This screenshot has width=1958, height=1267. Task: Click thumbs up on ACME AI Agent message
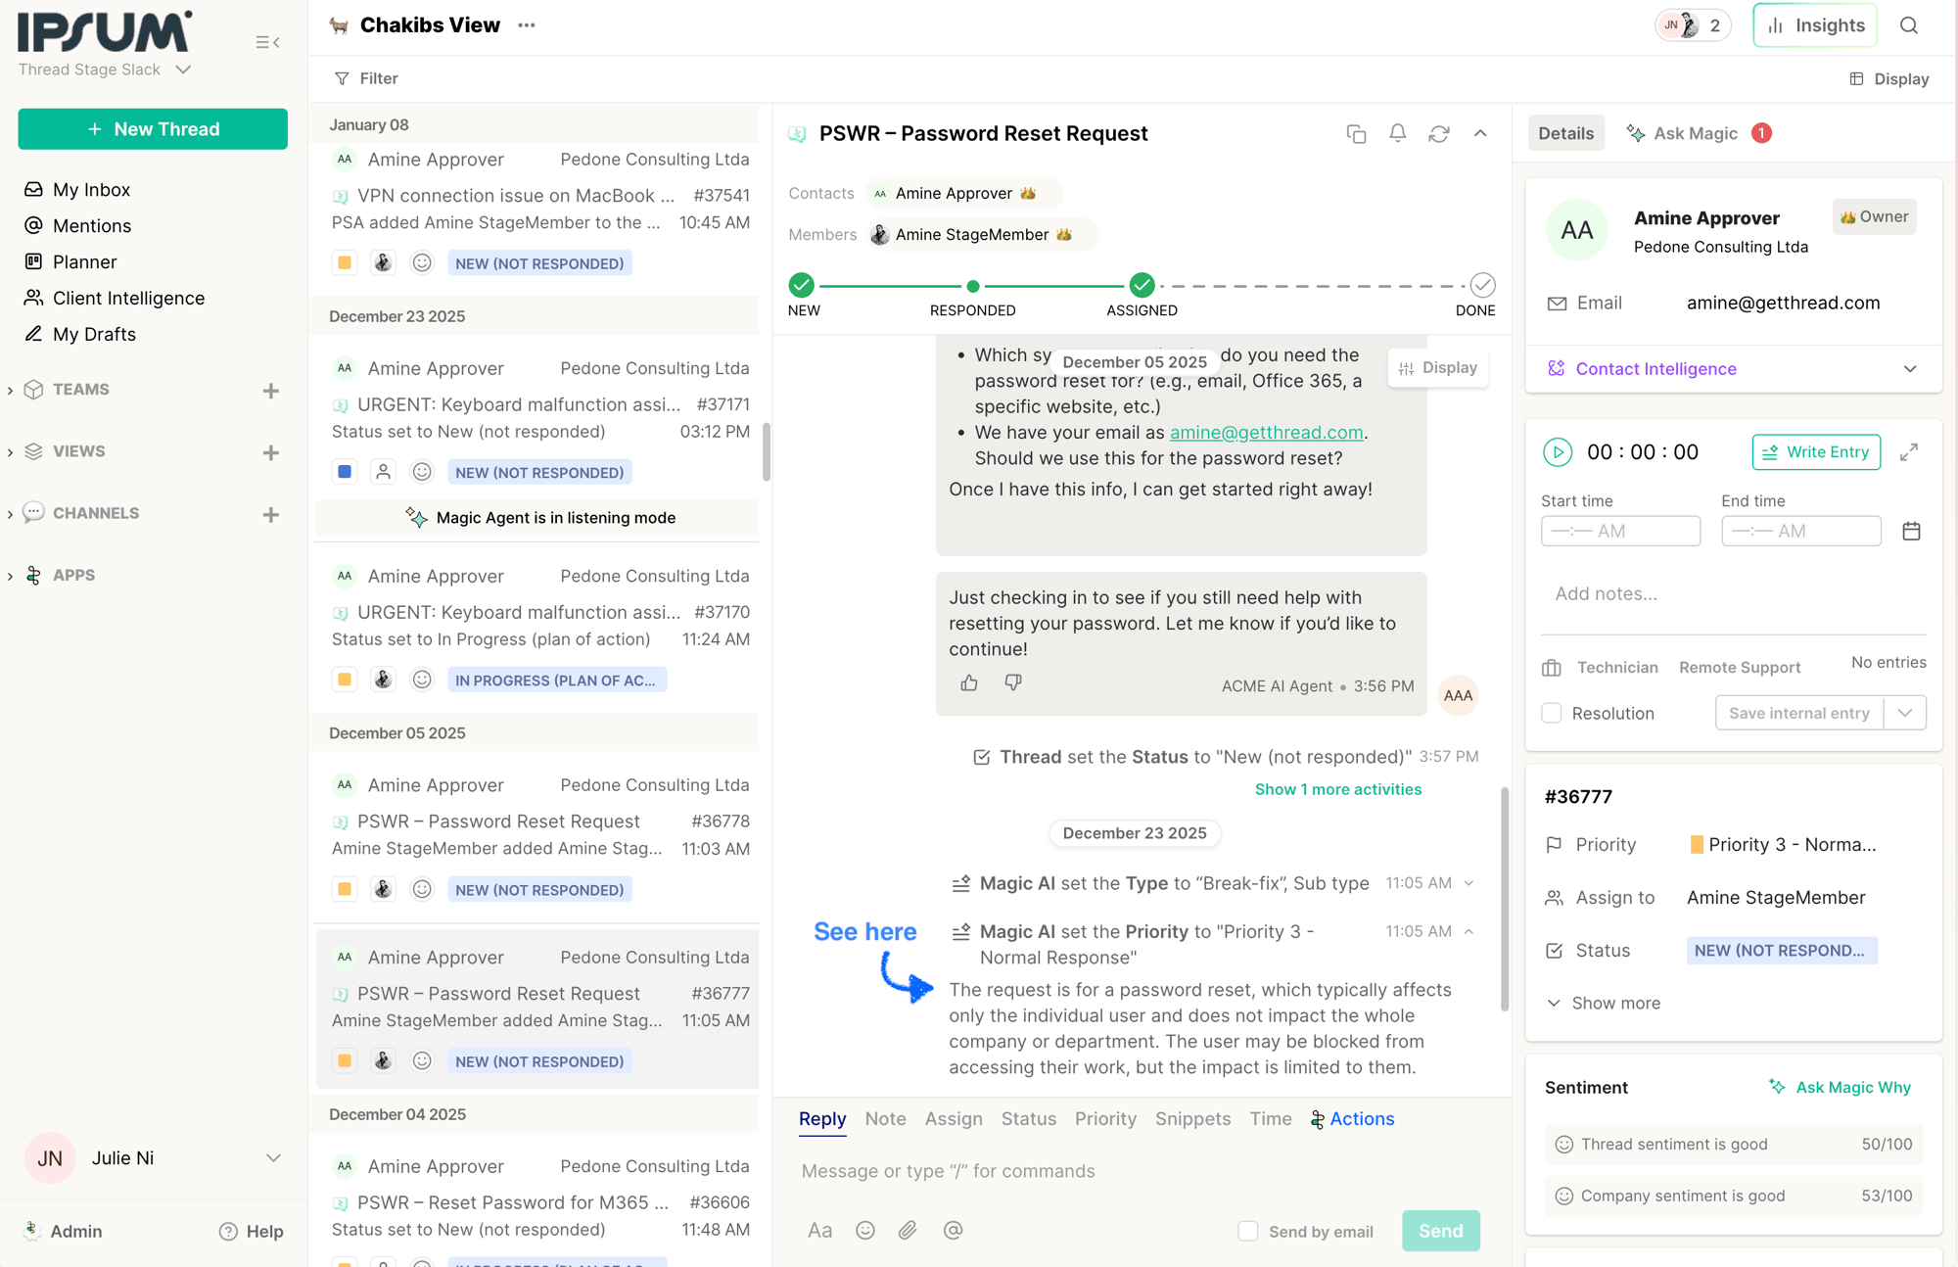pyautogui.click(x=969, y=683)
